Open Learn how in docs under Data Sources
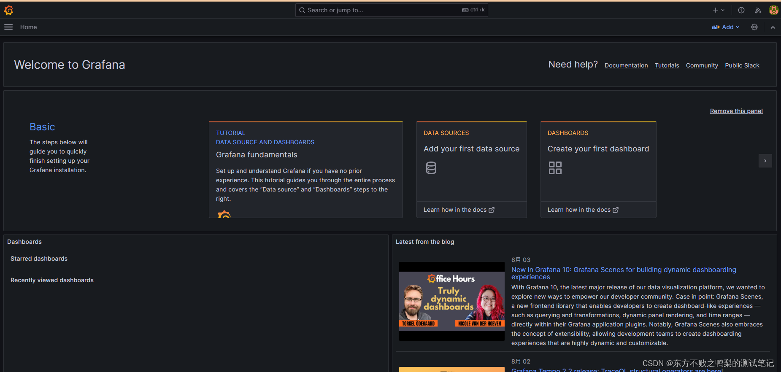Screen dimensions: 781x372 (x=459, y=210)
